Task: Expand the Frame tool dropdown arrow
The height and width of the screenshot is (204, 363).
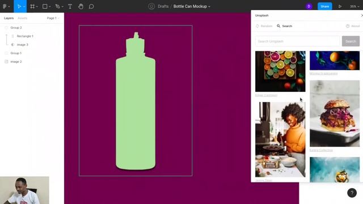Action: coord(37,7)
